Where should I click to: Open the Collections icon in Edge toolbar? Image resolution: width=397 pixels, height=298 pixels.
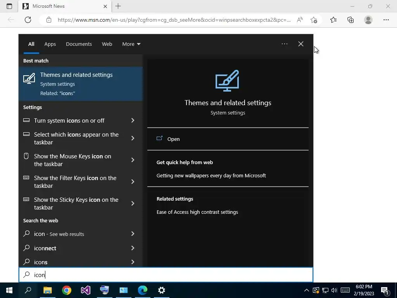click(350, 20)
